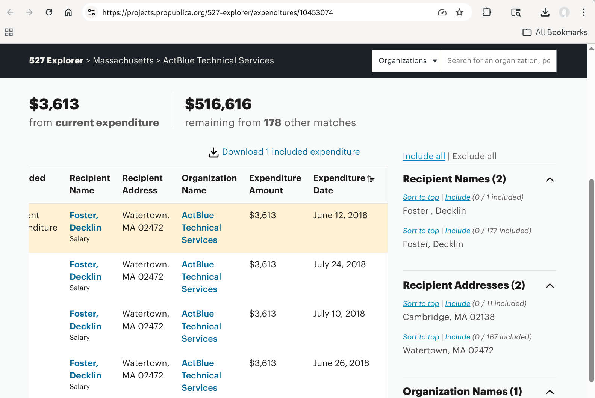Click $3,613 amount in July 24 row
Screen dimensions: 595x398
pos(263,264)
